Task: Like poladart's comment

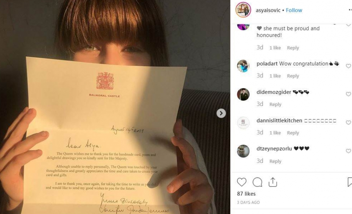Action: tap(348, 66)
